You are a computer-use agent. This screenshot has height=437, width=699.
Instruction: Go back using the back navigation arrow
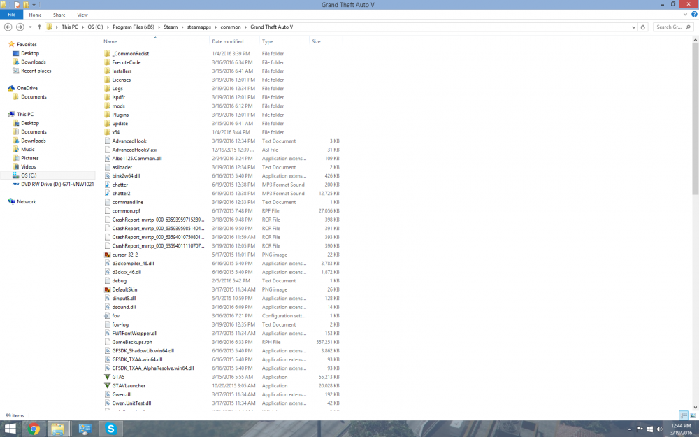click(x=6, y=27)
